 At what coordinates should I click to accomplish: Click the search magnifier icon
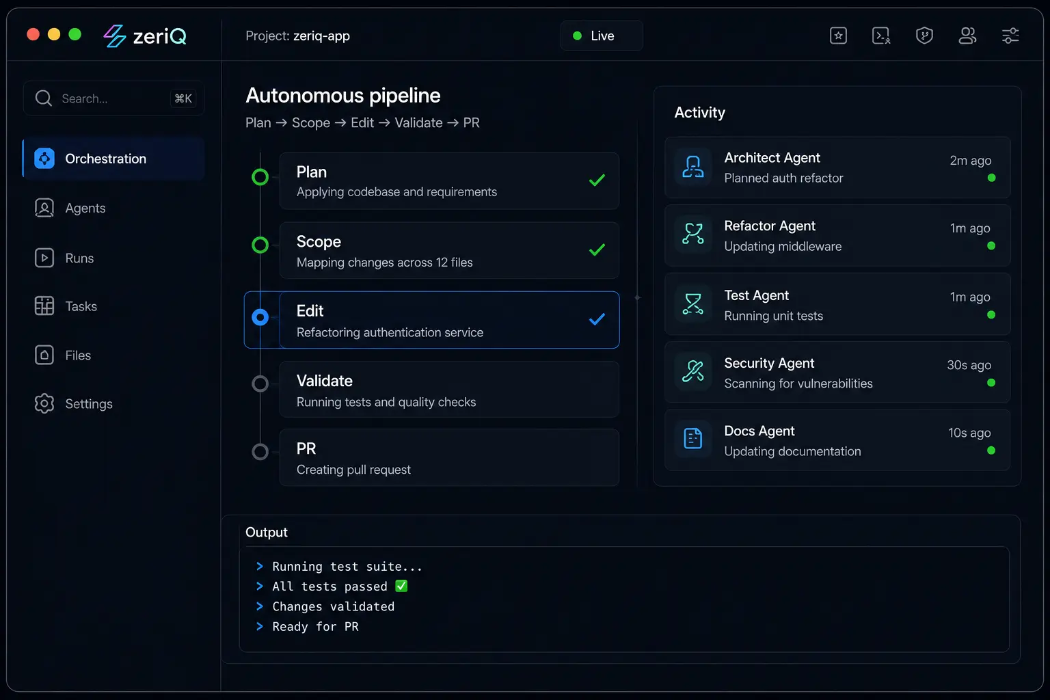[44, 98]
